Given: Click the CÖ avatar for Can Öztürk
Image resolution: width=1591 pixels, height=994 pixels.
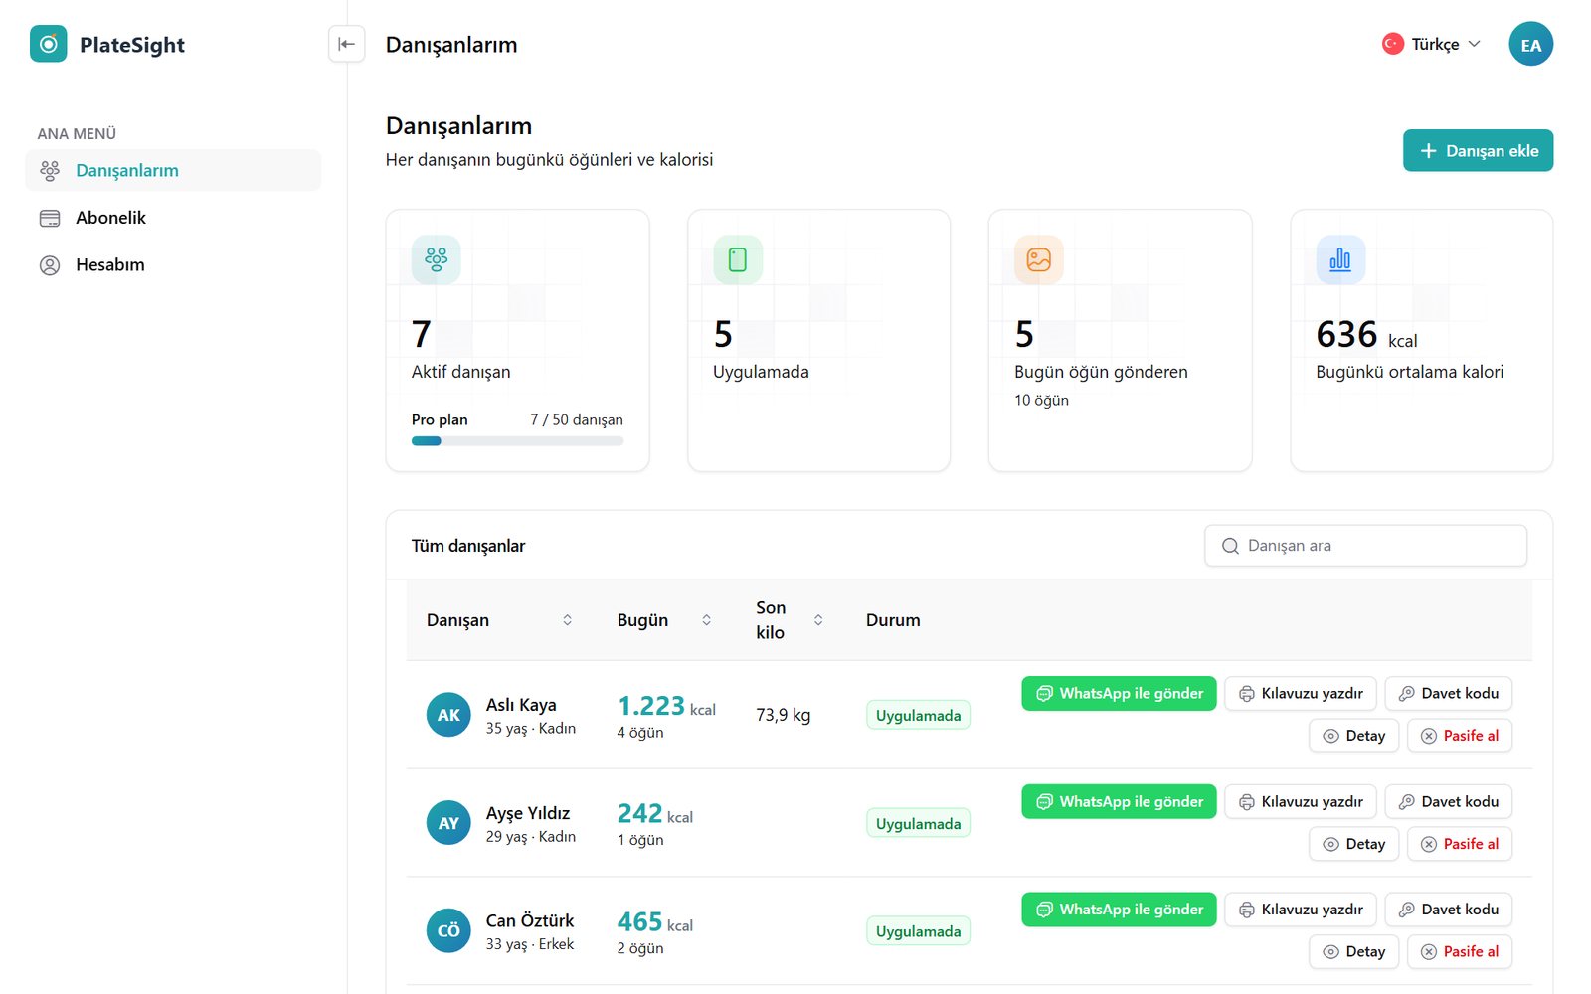Looking at the screenshot, I should [448, 930].
